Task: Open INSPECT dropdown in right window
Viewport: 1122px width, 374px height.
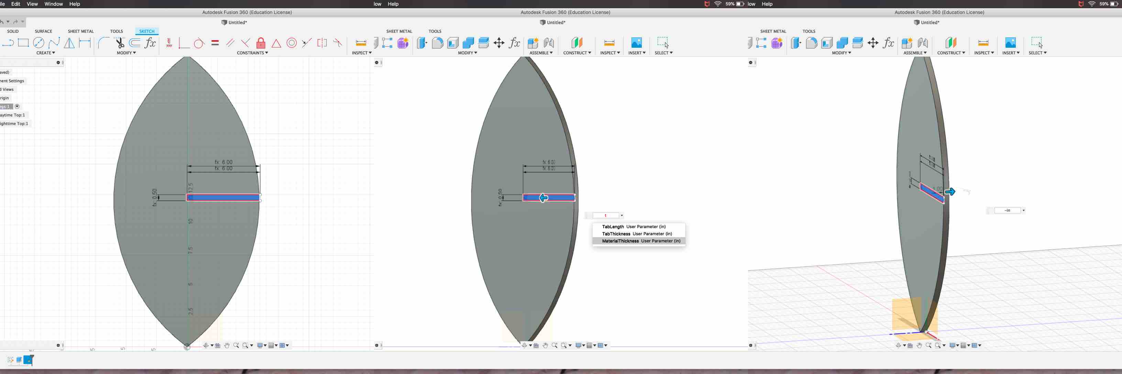Action: point(984,53)
